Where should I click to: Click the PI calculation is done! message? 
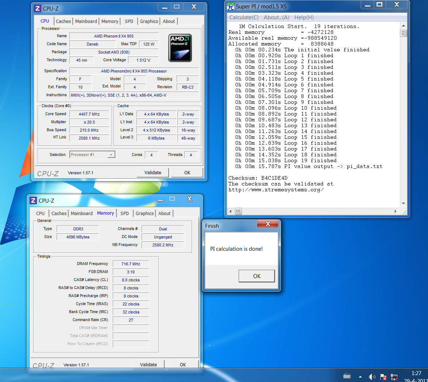[236, 249]
